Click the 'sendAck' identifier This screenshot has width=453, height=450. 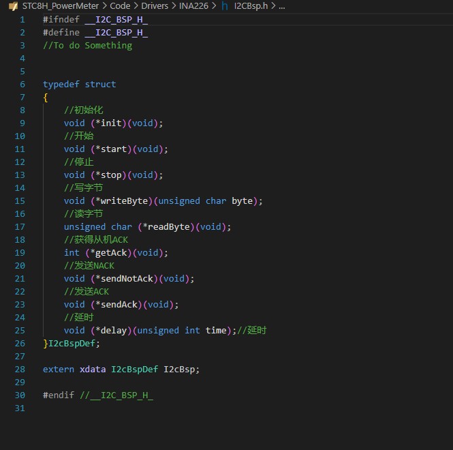pyautogui.click(x=119, y=305)
